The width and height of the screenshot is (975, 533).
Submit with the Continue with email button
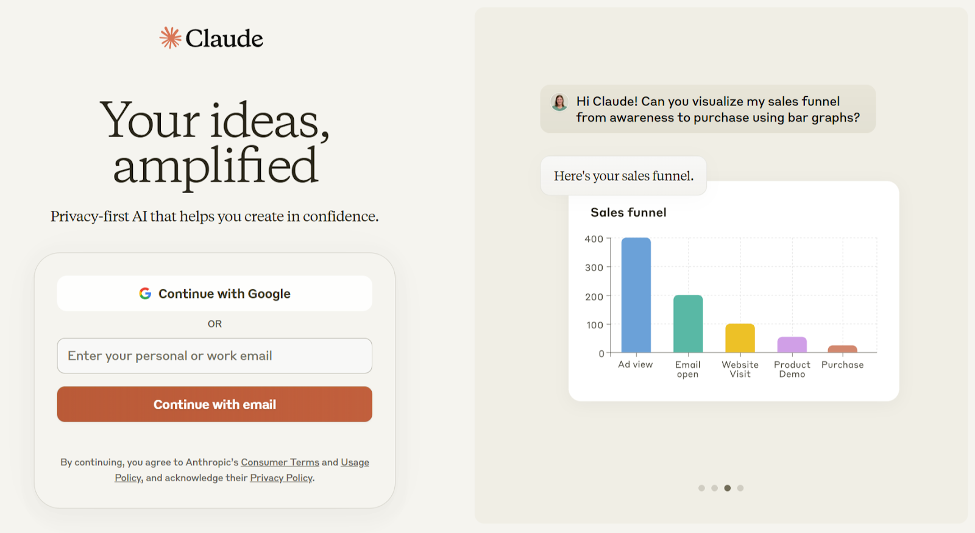(214, 404)
